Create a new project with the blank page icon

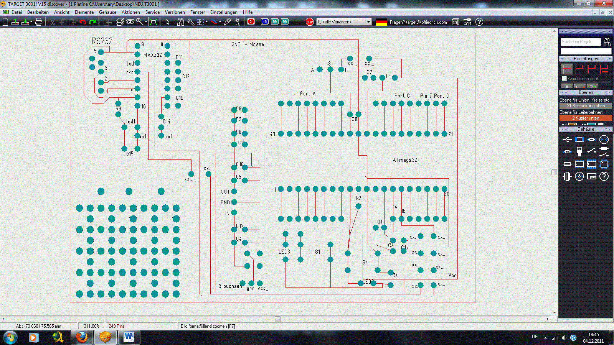[x=5, y=22]
